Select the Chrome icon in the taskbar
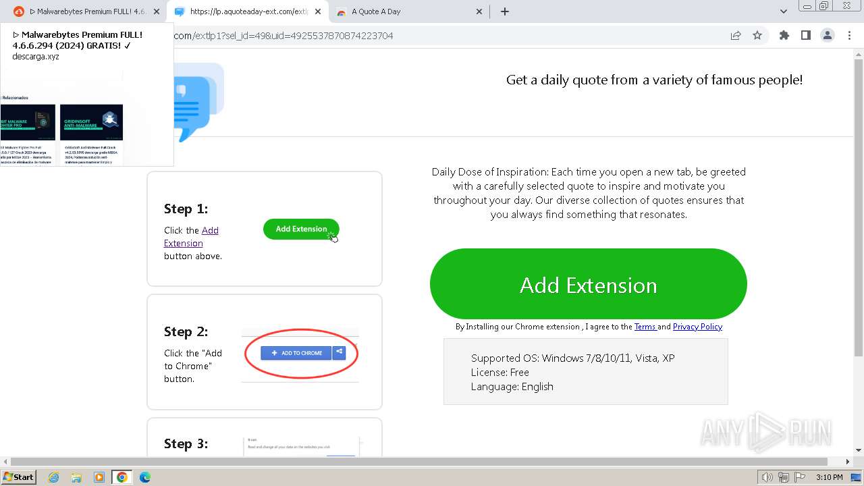Screen dimensions: 864x486 [122, 477]
